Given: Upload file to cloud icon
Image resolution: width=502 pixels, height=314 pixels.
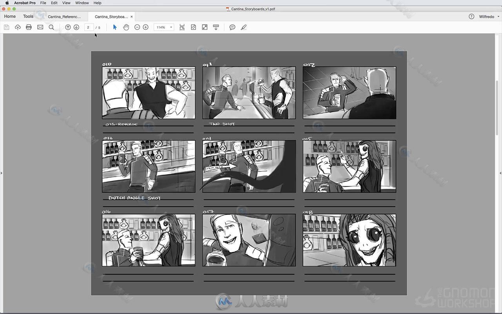Looking at the screenshot, I should [x=18, y=27].
